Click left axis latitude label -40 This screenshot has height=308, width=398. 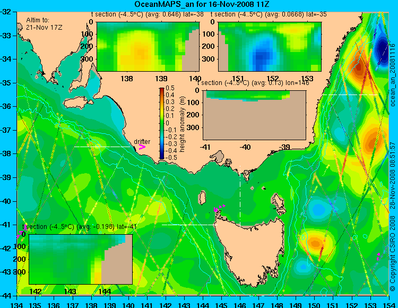6,201
